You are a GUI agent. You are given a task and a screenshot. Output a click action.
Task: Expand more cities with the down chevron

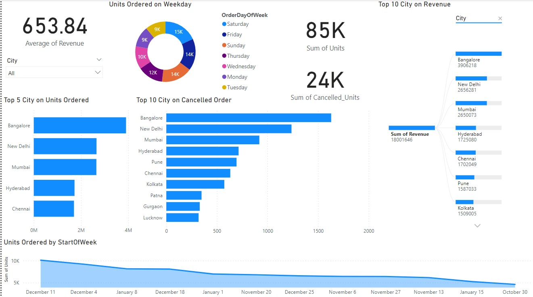(477, 225)
